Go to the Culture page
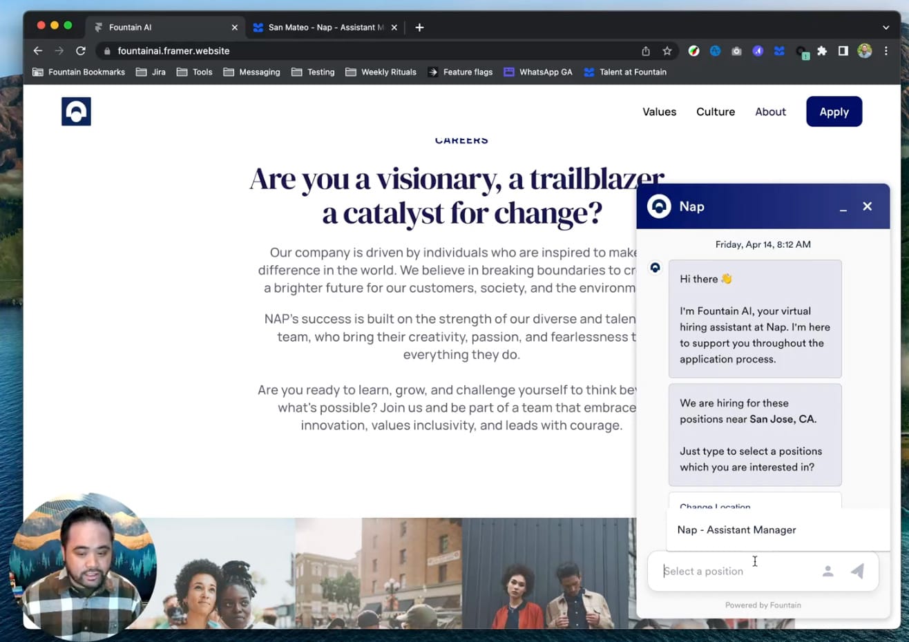 pyautogui.click(x=716, y=112)
